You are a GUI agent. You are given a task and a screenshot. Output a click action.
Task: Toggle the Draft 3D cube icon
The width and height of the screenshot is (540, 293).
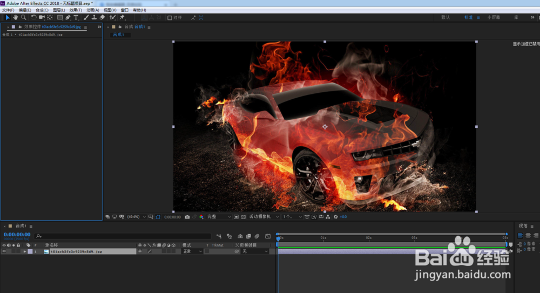[x=230, y=236]
